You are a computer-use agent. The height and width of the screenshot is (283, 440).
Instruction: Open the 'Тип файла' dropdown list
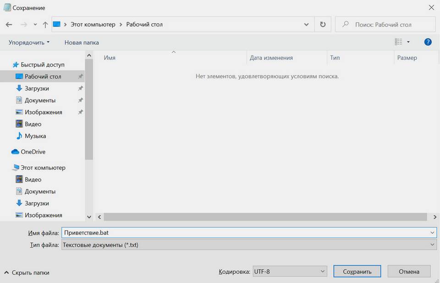tap(249, 245)
